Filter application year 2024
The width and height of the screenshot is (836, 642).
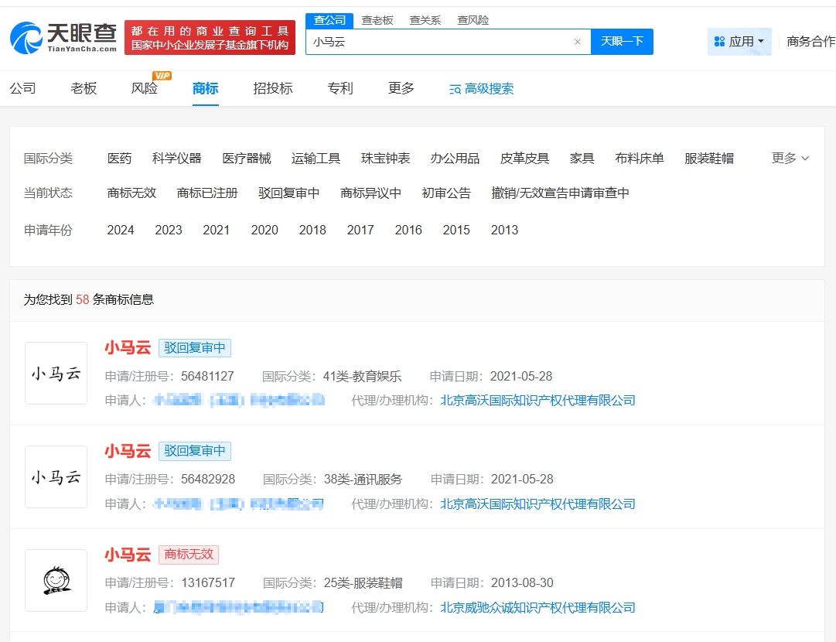coord(121,230)
